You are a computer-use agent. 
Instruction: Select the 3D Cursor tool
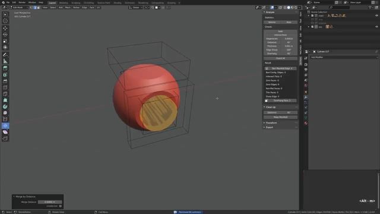[x=5, y=21]
